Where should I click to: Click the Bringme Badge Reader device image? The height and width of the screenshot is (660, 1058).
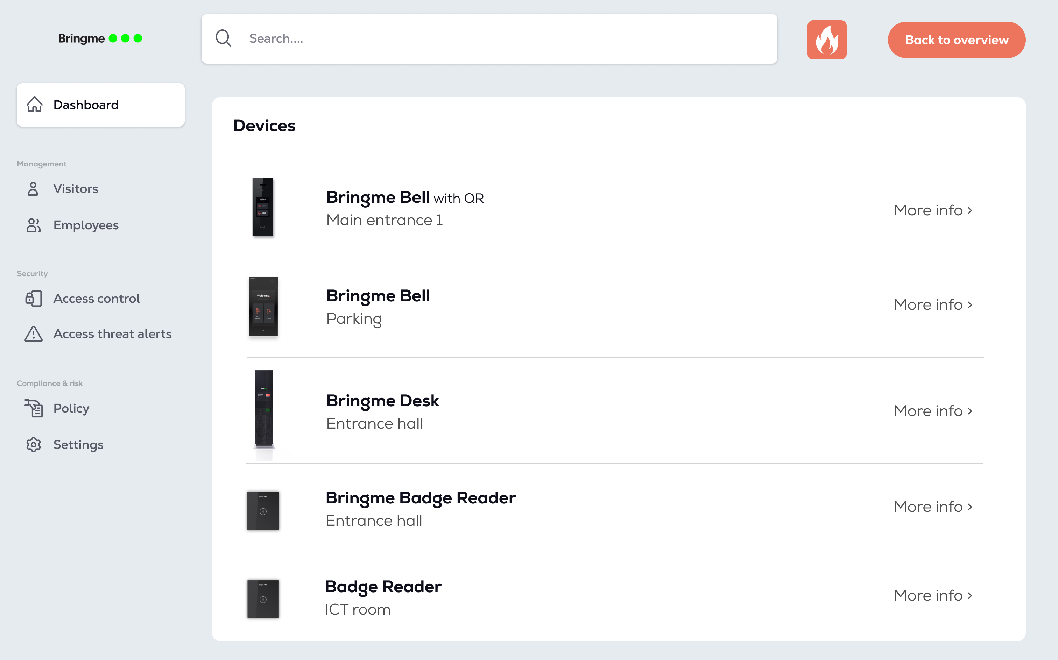coord(263,511)
